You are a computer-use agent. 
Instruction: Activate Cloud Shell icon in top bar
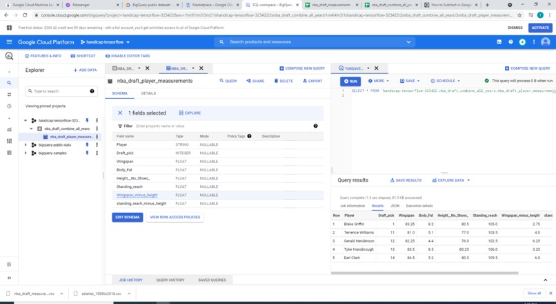(499, 42)
